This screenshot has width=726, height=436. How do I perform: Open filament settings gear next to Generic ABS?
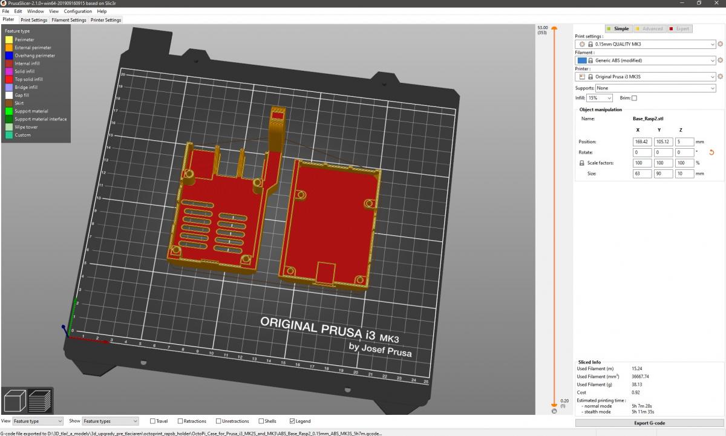(720, 60)
